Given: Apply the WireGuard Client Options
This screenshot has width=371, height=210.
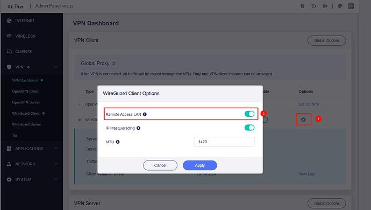Looking at the screenshot, I should (199, 165).
